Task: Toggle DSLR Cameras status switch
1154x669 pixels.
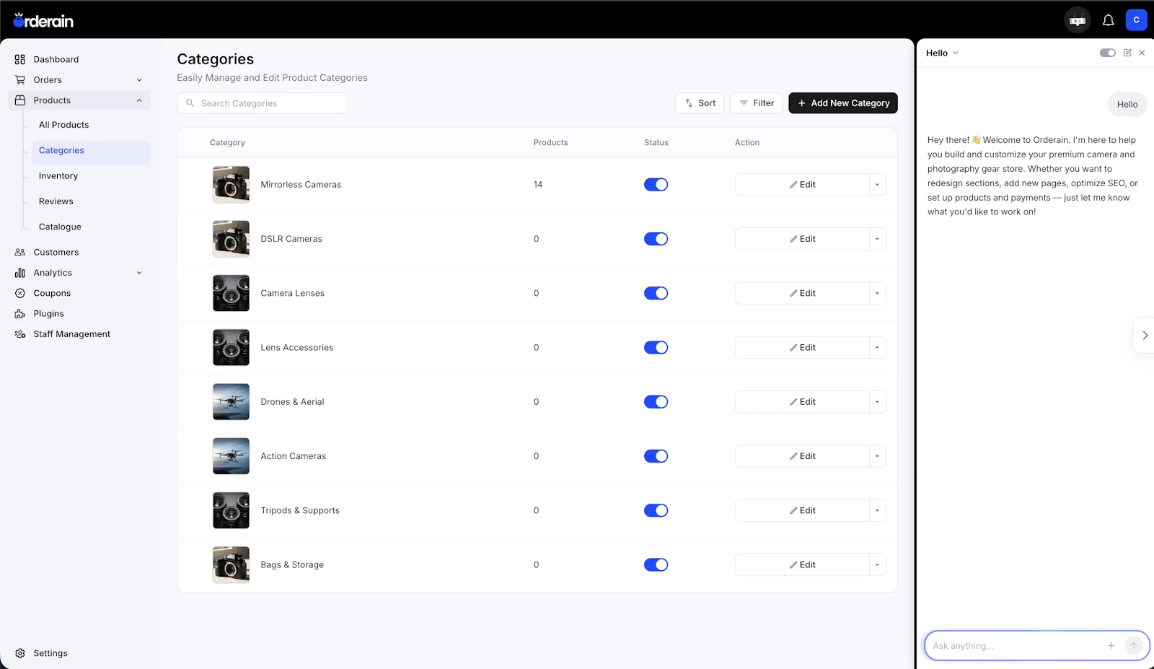Action: pyautogui.click(x=656, y=239)
